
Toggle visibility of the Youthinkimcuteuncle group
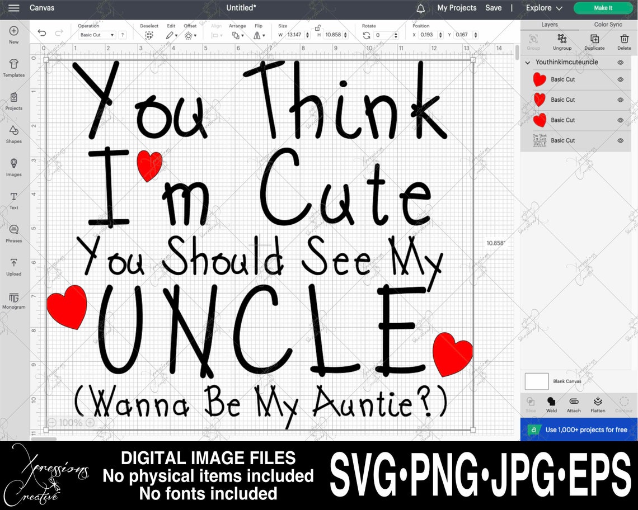(x=620, y=62)
